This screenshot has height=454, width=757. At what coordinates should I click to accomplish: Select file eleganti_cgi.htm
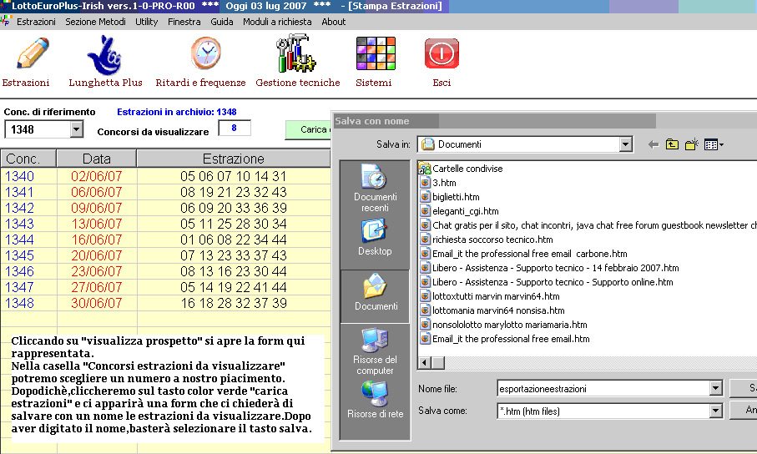pyautogui.click(x=459, y=211)
